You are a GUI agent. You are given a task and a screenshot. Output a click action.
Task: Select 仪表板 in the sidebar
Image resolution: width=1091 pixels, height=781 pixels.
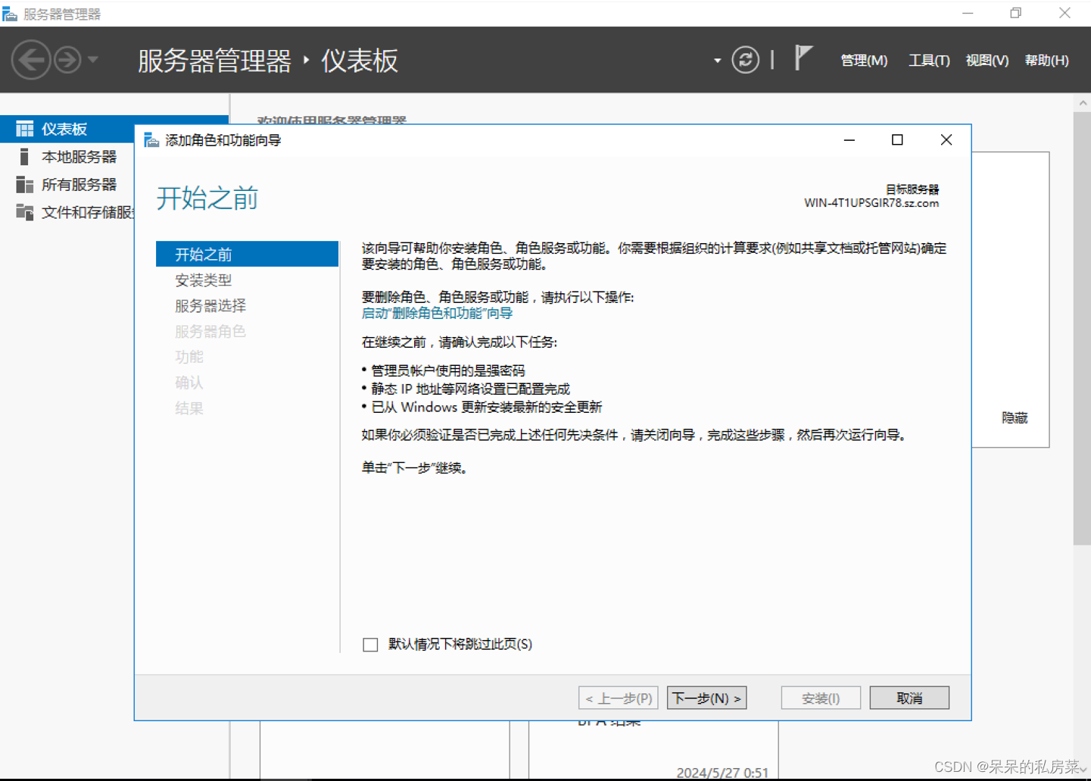click(x=67, y=129)
